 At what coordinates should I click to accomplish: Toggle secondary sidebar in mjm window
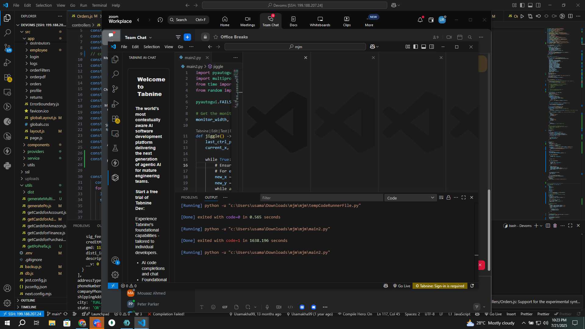tap(431, 47)
